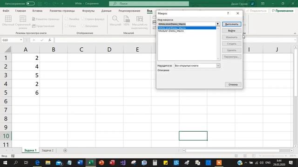
Task: Open Word from taskbar
Action: coord(80,163)
